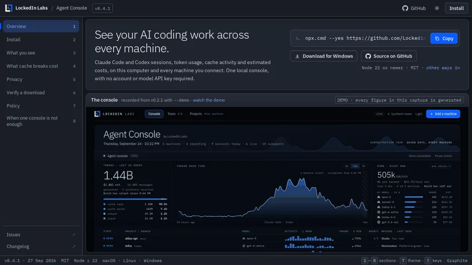Click the fable-5-1 model icon in burn panel
The image size is (472, 265).
click(379, 207)
